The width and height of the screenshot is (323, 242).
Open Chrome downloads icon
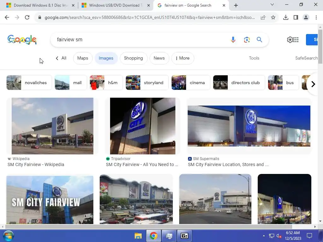pos(285,18)
